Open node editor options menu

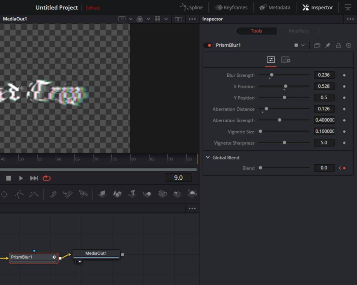coord(192,208)
